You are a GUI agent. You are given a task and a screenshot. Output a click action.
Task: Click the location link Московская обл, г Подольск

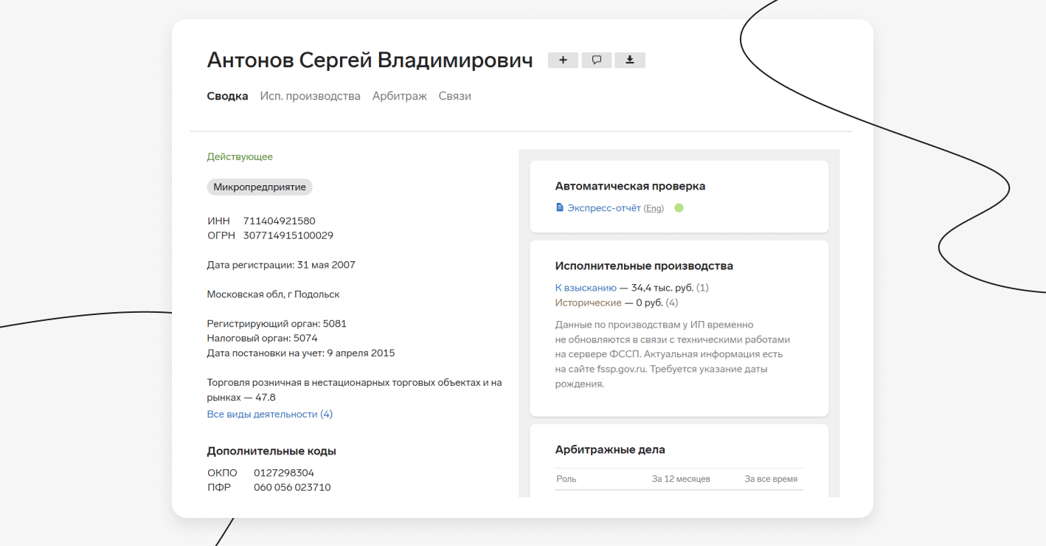tap(273, 294)
